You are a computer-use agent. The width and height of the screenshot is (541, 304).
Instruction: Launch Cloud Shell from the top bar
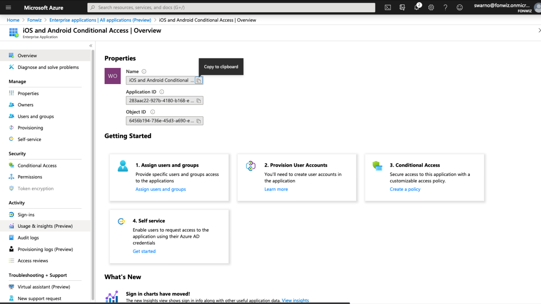pos(388,7)
